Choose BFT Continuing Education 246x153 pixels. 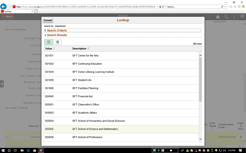point(87,64)
